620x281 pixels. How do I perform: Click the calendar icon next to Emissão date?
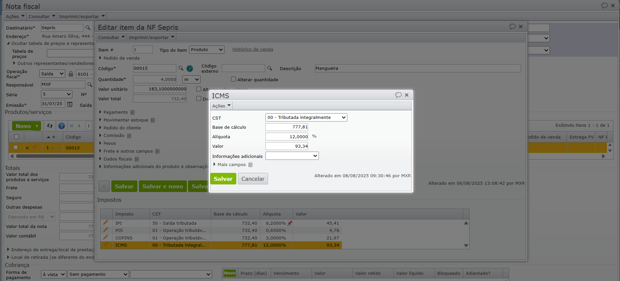[x=70, y=104]
